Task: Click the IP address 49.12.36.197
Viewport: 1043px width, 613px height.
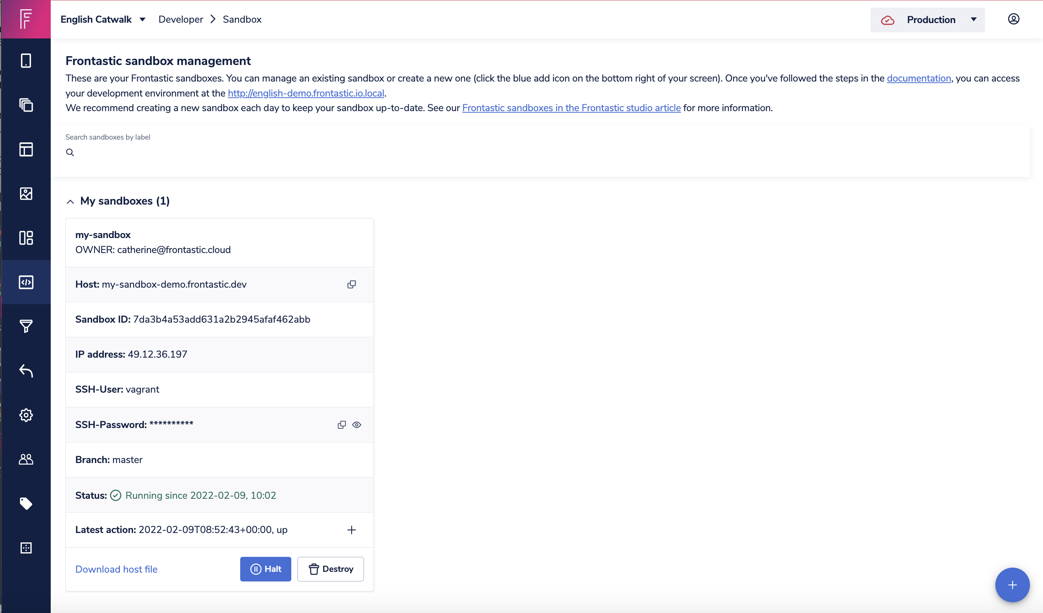Action: (157, 354)
